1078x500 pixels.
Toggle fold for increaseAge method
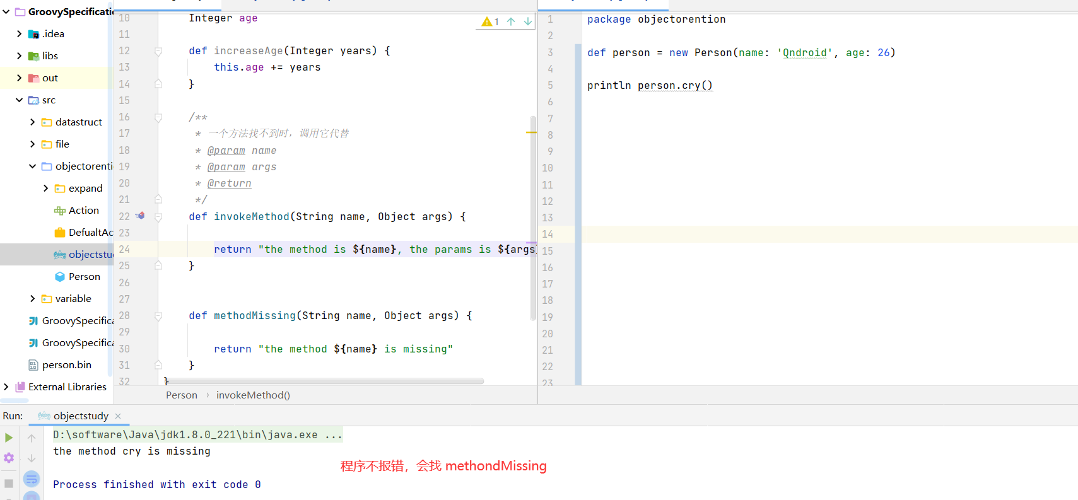pyautogui.click(x=158, y=51)
